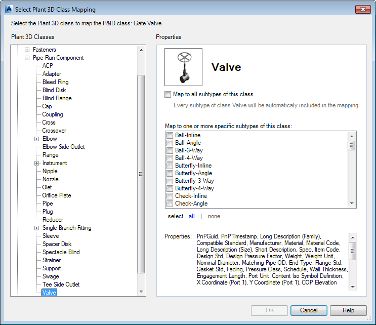Expand the Instrument tree node
The height and width of the screenshot is (325, 376).
36,164
